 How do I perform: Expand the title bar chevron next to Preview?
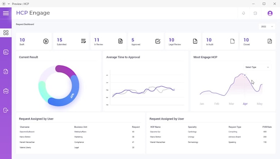point(9,4)
